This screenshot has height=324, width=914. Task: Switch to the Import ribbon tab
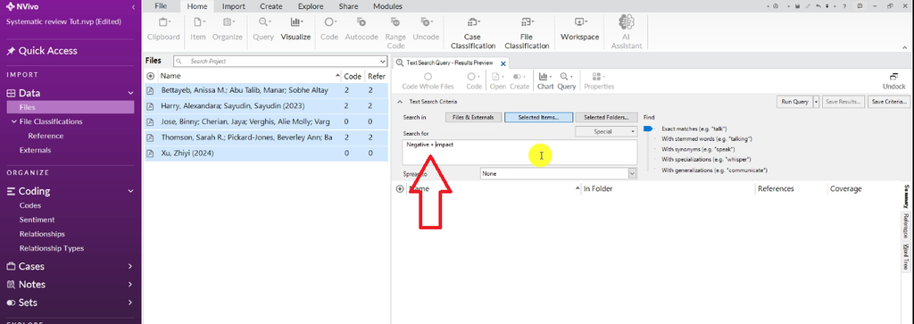234,6
